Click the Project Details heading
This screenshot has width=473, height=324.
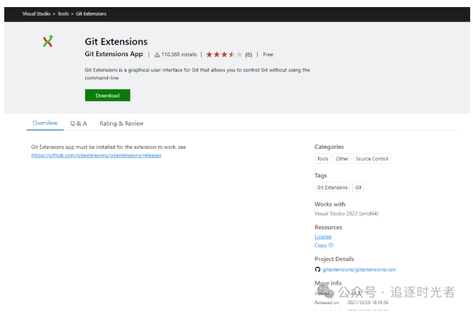click(x=335, y=259)
